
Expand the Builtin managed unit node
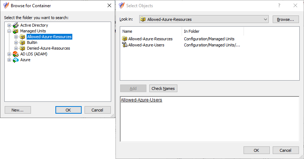[x=16, y=42]
